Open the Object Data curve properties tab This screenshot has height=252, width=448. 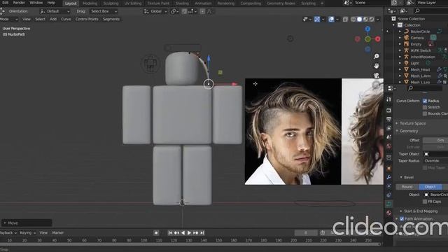coord(389,204)
